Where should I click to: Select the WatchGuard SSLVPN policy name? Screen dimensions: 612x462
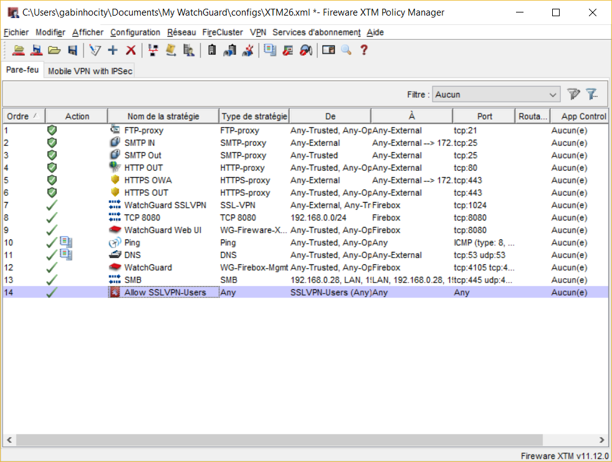[x=165, y=205]
